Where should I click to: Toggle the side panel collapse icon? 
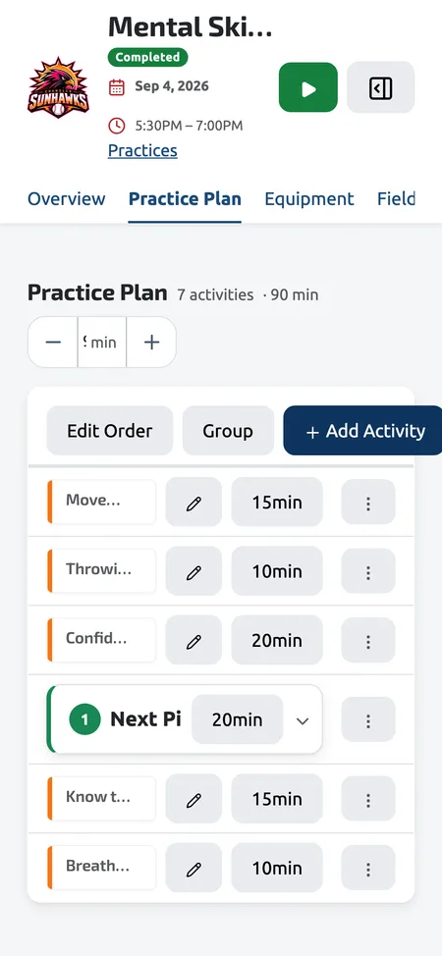click(380, 87)
